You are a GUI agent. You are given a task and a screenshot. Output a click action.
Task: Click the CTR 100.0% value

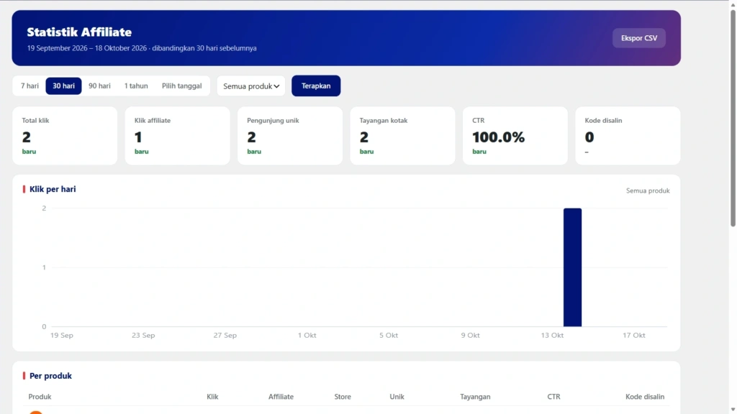click(498, 137)
